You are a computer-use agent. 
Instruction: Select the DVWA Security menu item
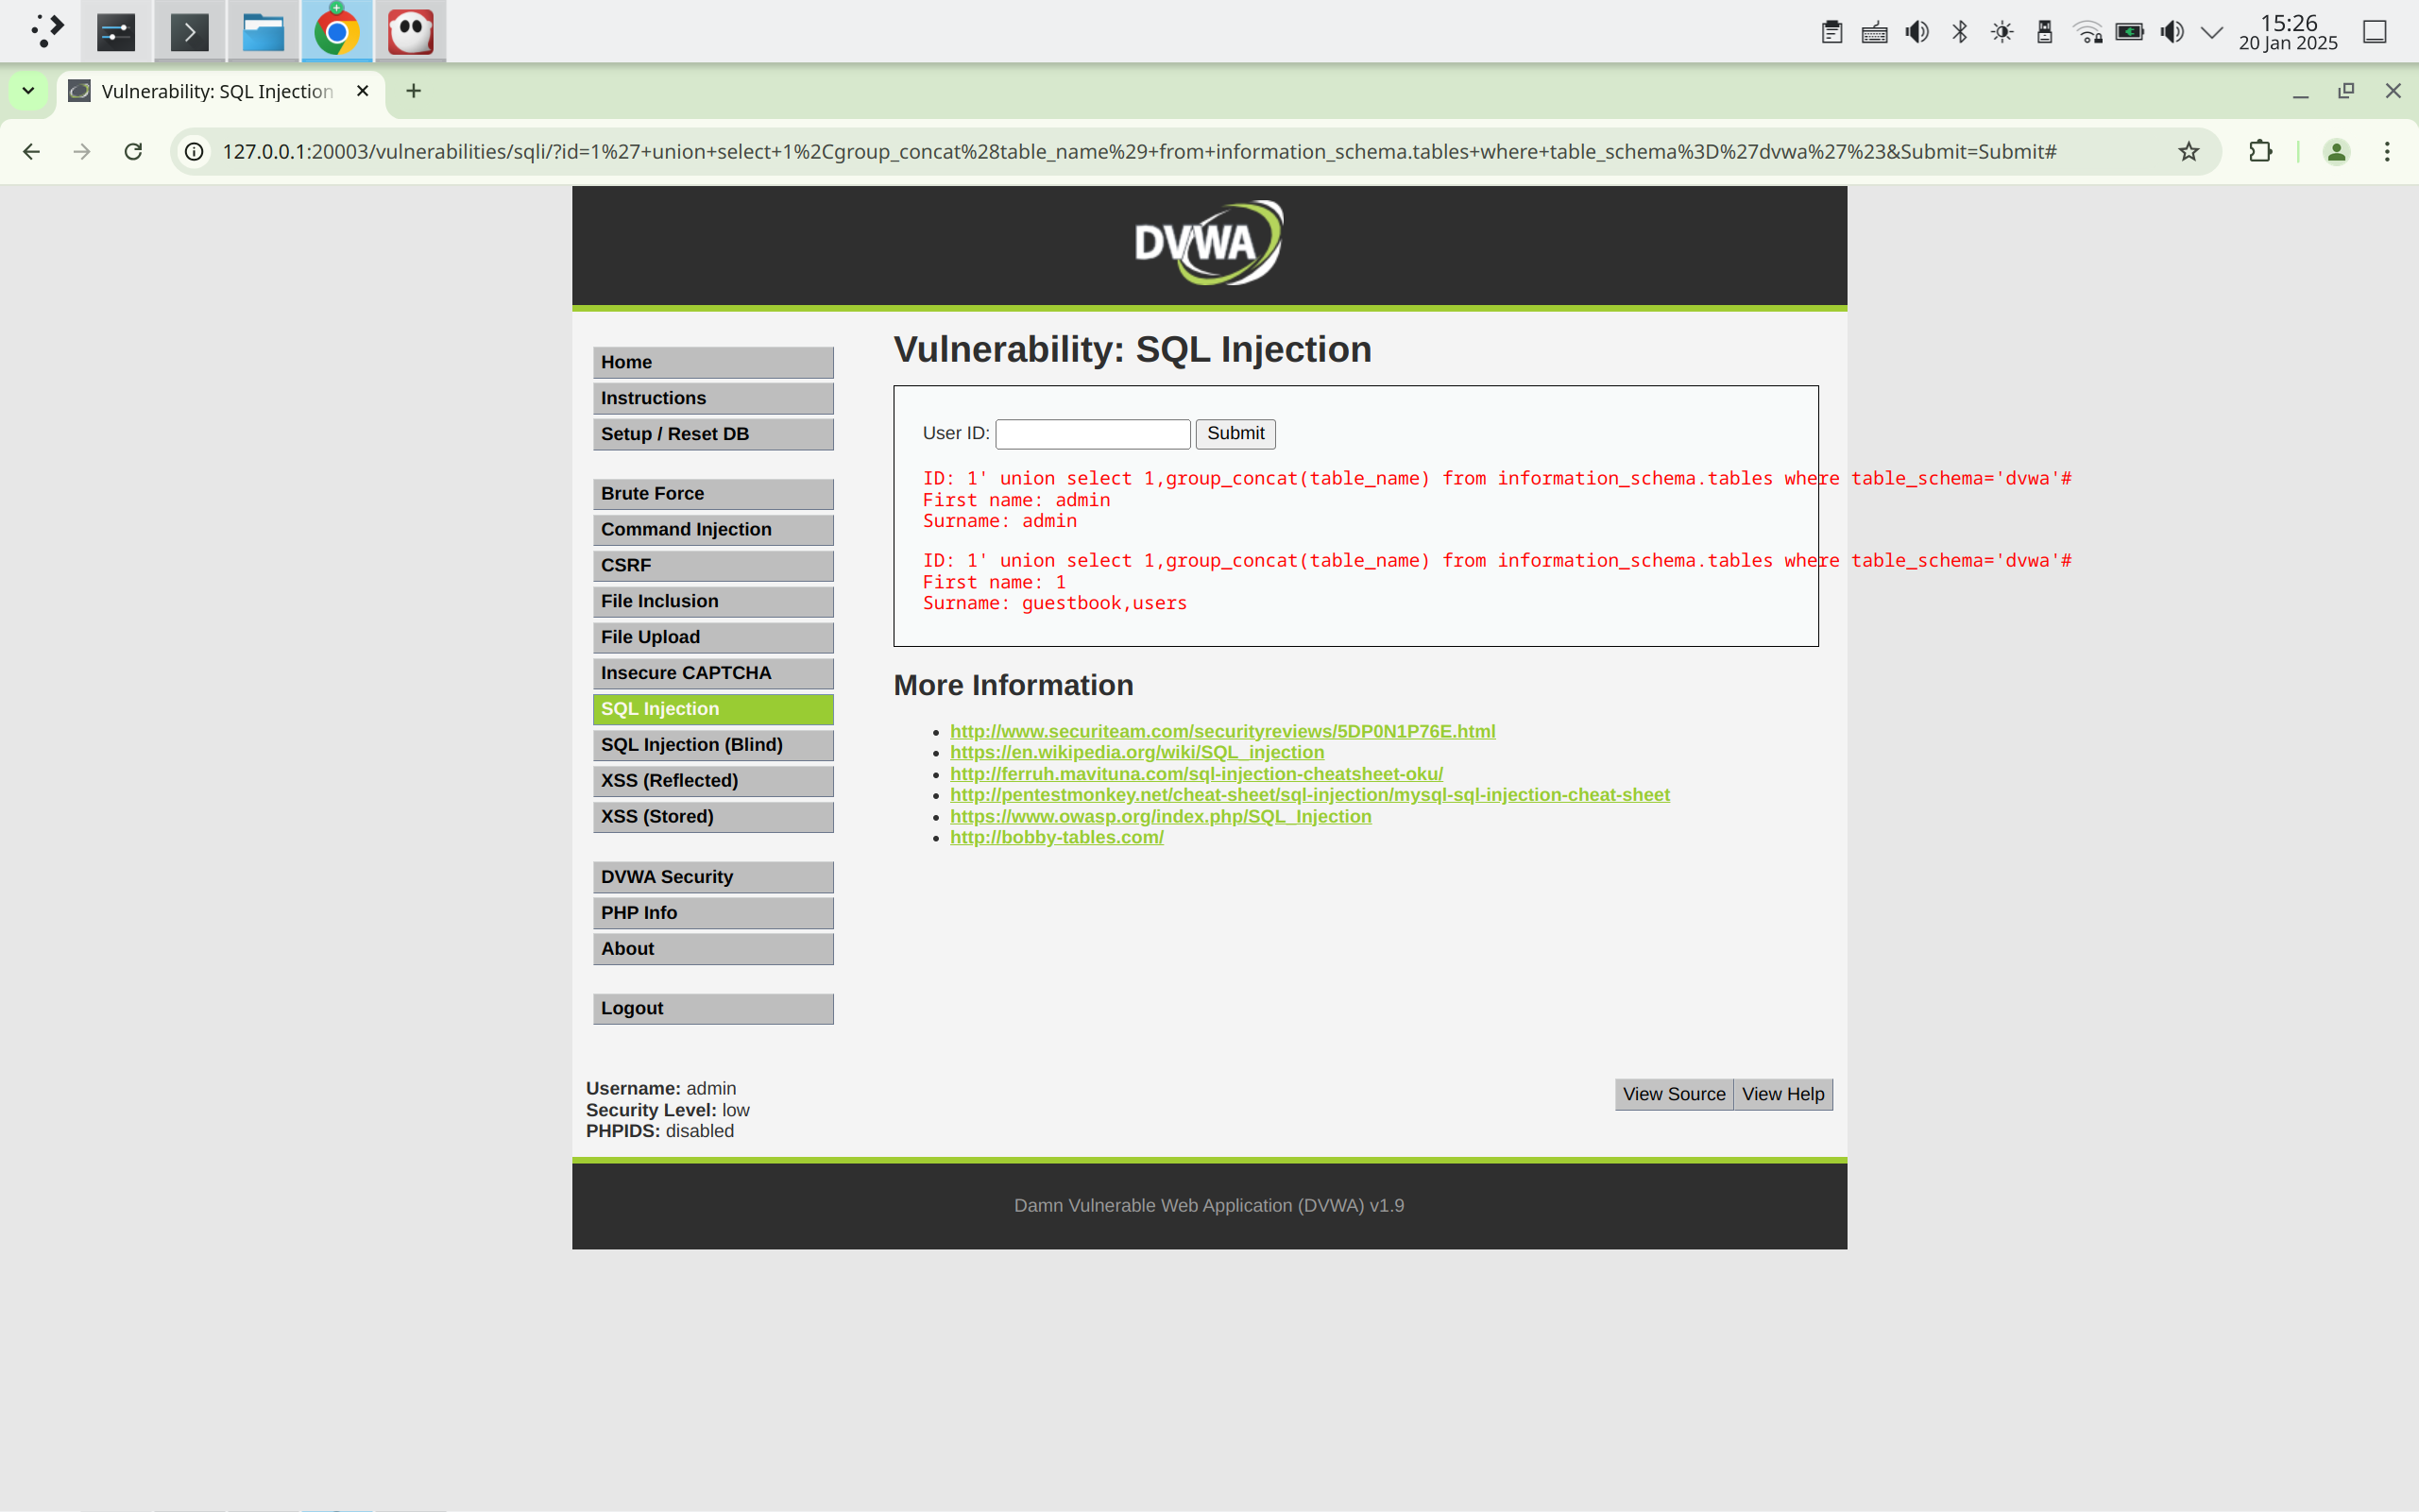pos(712,876)
